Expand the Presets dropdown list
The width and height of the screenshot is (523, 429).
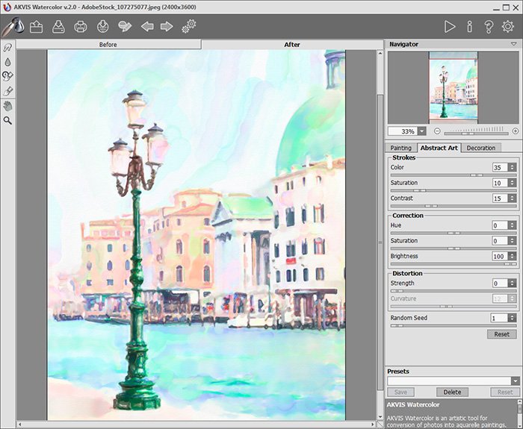[x=515, y=381]
